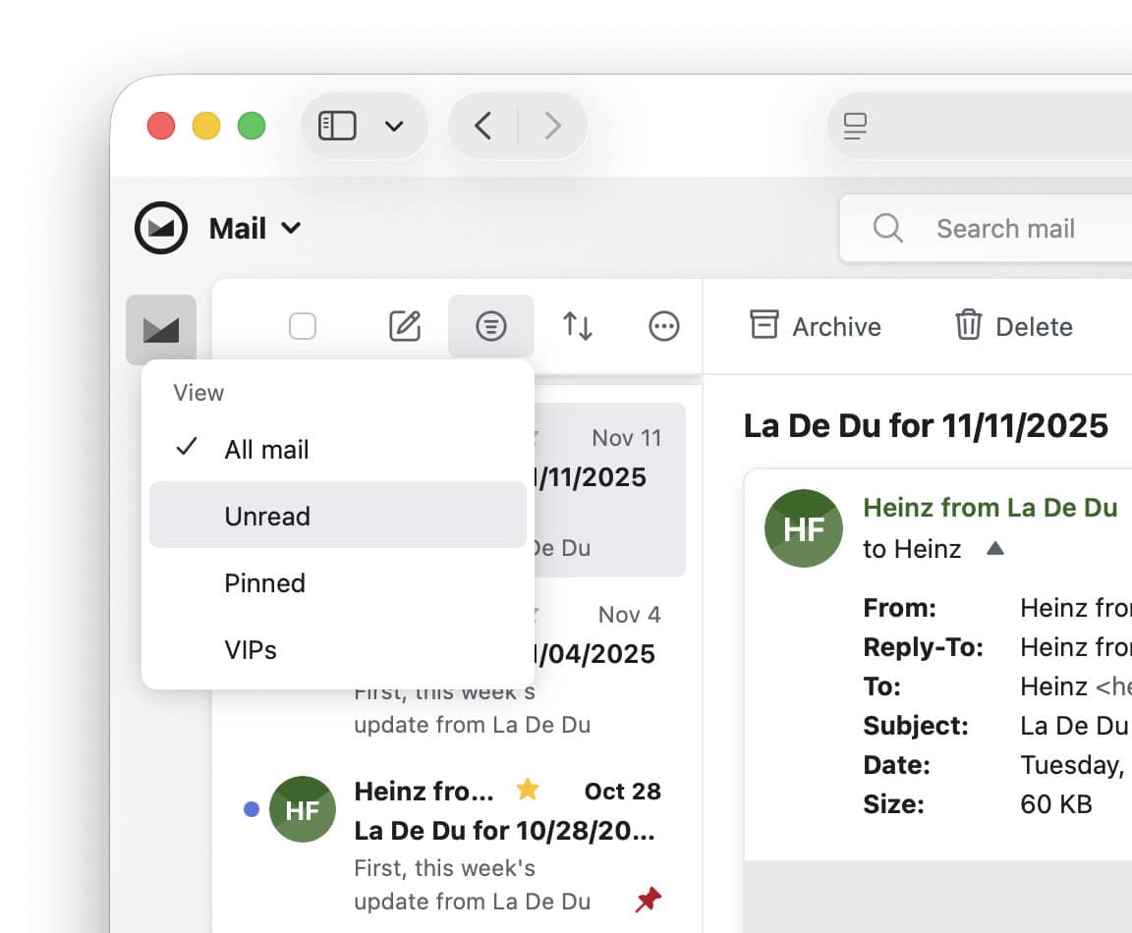Toggle star on Oct 28 message
Viewport: 1132px width, 933px height.
[x=528, y=789]
